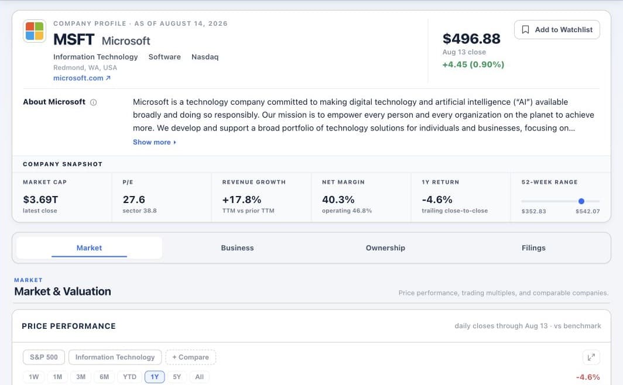Click the 'operating 46.8%' subtext
Image resolution: width=623 pixels, height=385 pixels.
coord(347,211)
